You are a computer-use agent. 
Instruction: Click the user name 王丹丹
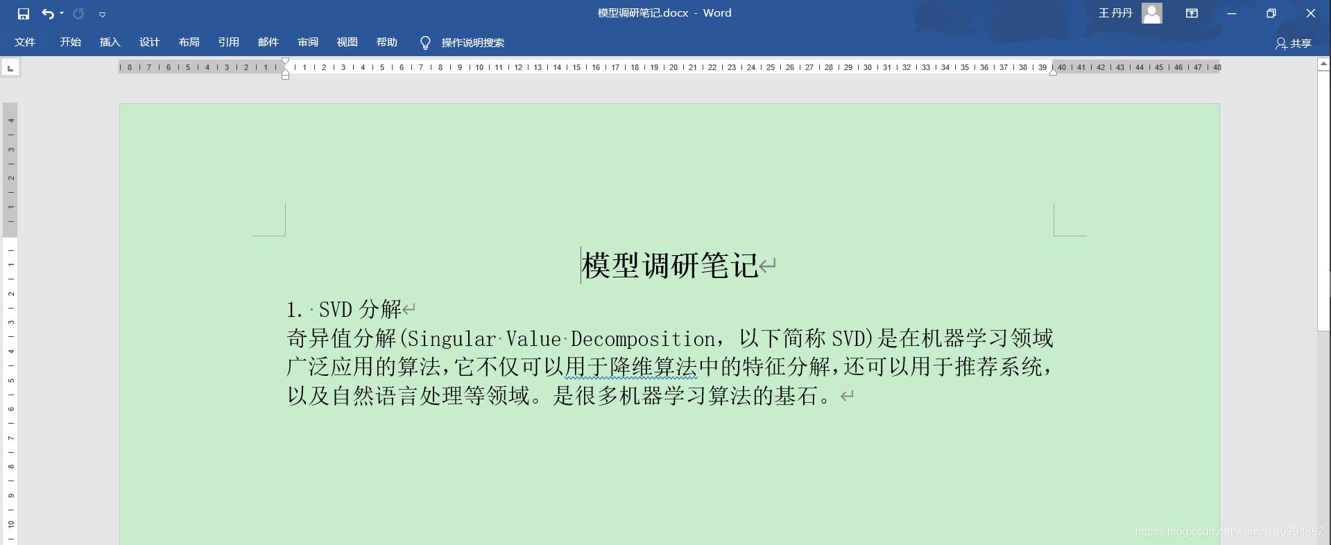pos(1115,13)
